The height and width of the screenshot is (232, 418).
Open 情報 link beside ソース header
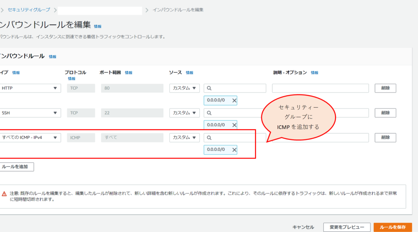pos(189,73)
